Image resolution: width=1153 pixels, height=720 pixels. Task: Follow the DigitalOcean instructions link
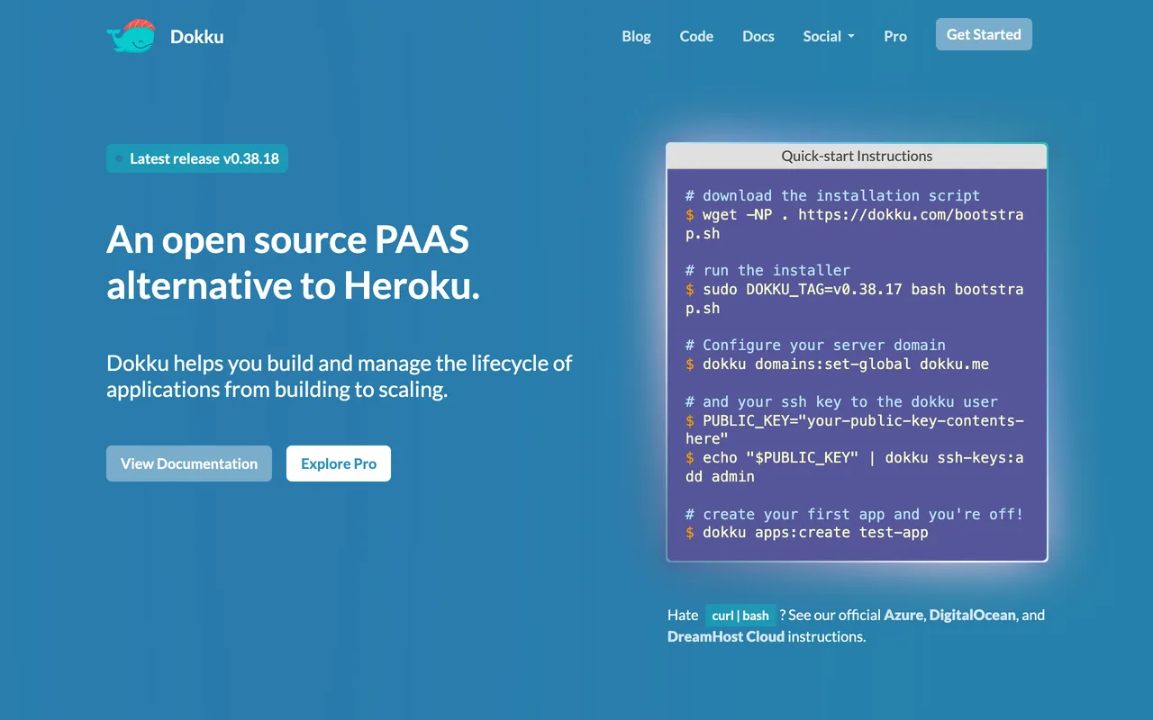973,615
